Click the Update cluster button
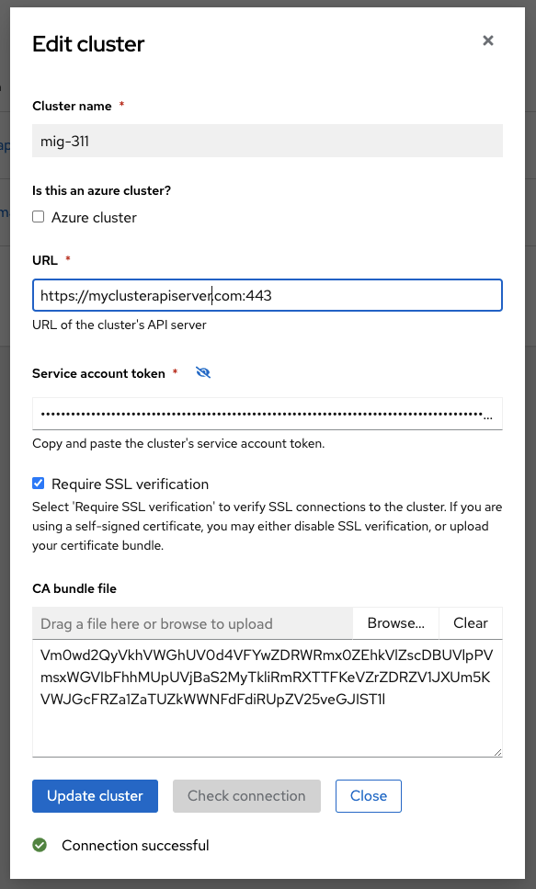Image resolution: width=536 pixels, height=889 pixels. [95, 796]
